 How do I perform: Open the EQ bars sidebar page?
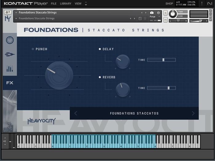coord(10,69)
